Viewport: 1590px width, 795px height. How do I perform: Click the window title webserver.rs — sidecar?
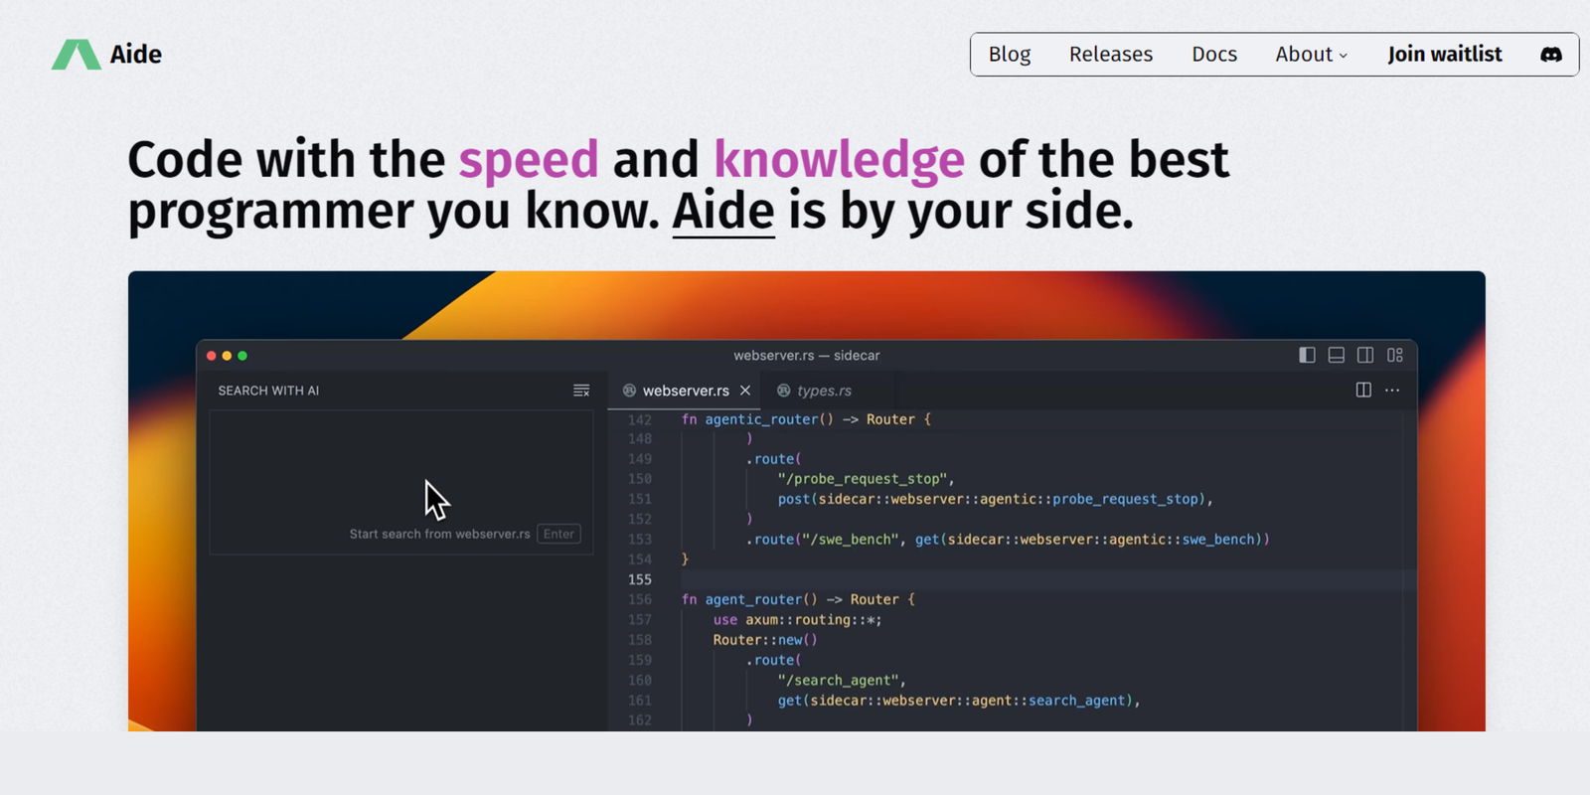pos(807,355)
